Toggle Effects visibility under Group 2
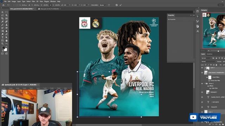 (x=208, y=86)
